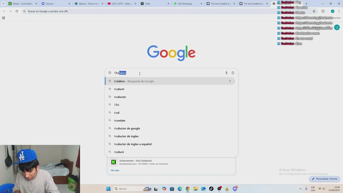Switch to the Wplace tab

[x=88, y=4]
